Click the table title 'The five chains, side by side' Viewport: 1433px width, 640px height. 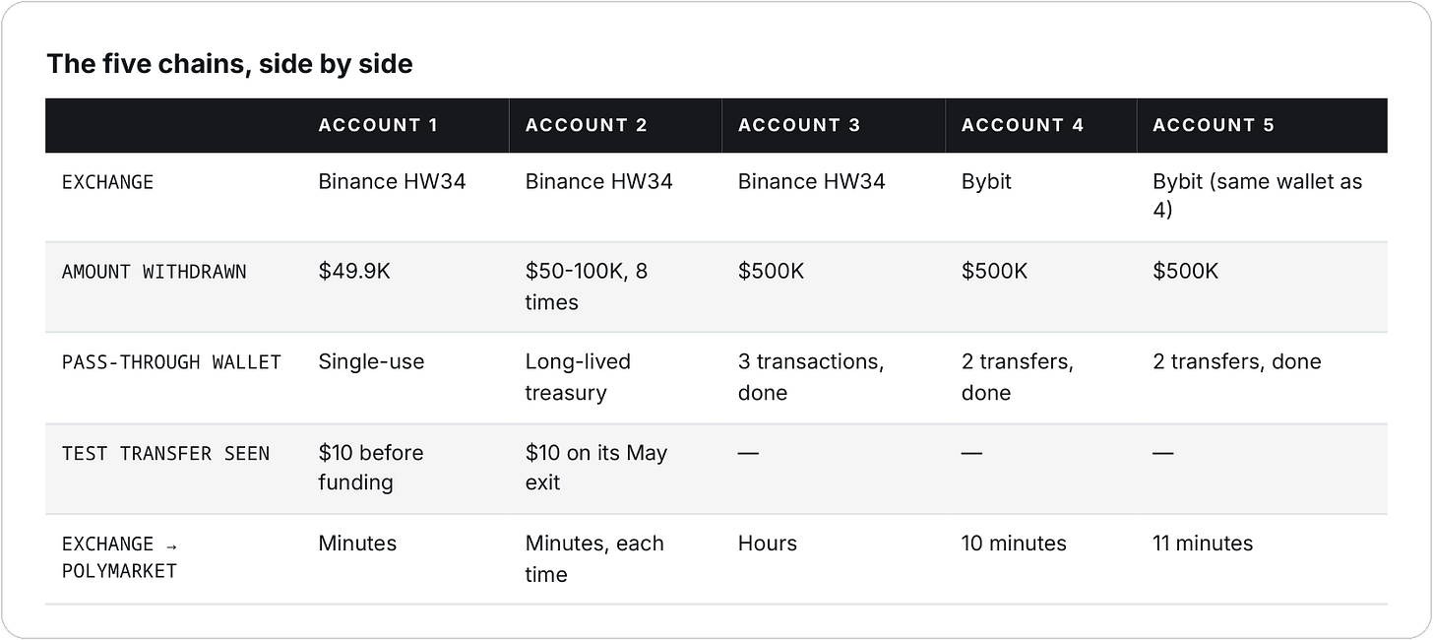coord(229,64)
